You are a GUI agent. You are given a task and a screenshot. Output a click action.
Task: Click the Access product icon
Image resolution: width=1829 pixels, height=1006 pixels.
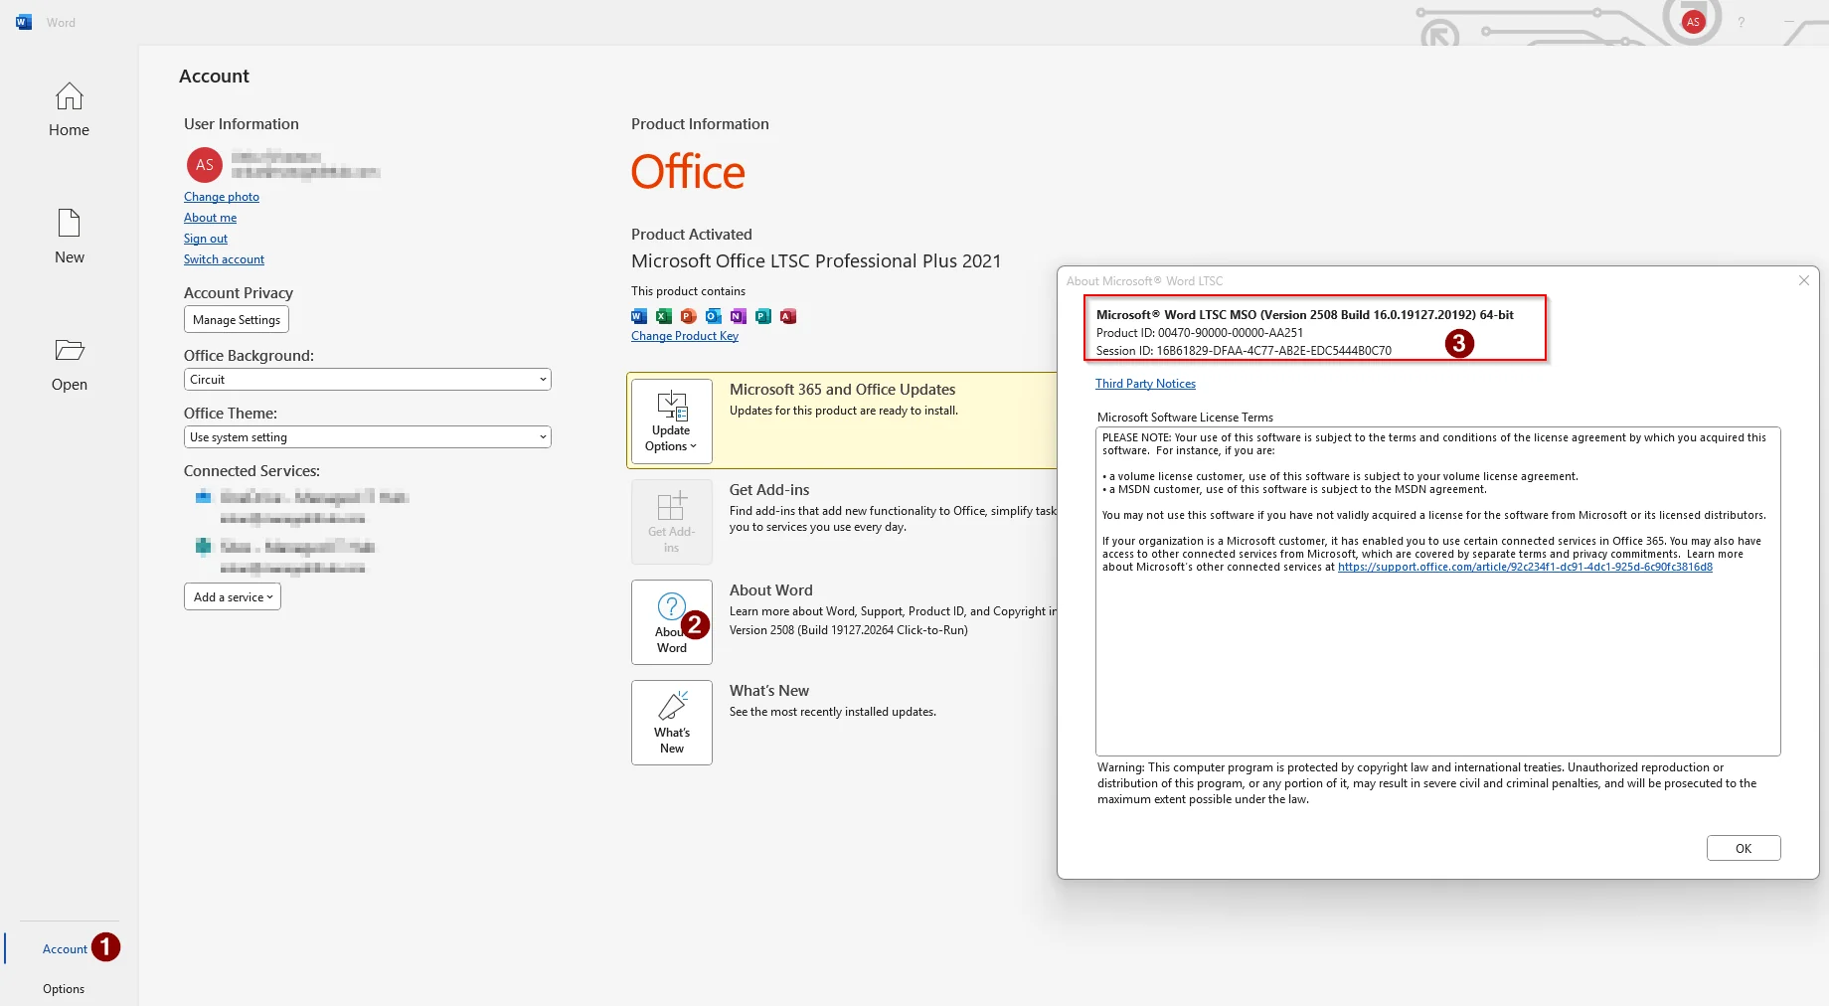(x=788, y=316)
